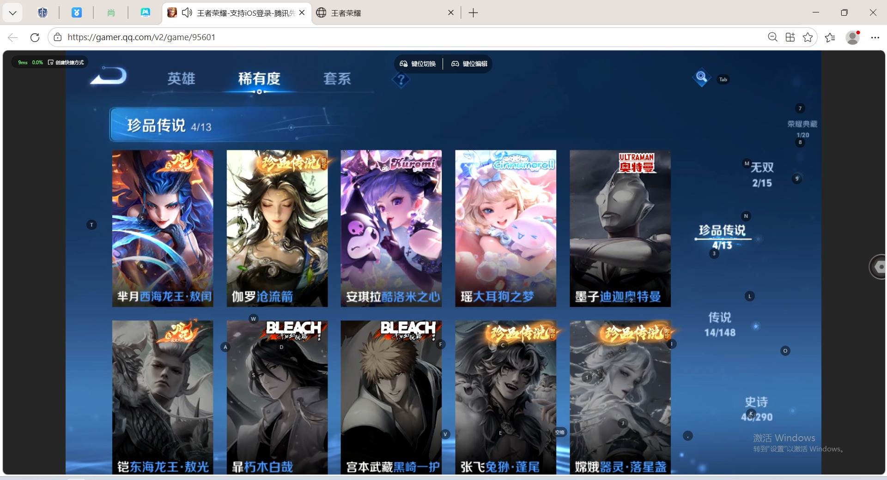Image resolution: width=887 pixels, height=480 pixels.
Task: Open the 铠 东海龙王·敖光 skin card
Action: click(x=163, y=397)
